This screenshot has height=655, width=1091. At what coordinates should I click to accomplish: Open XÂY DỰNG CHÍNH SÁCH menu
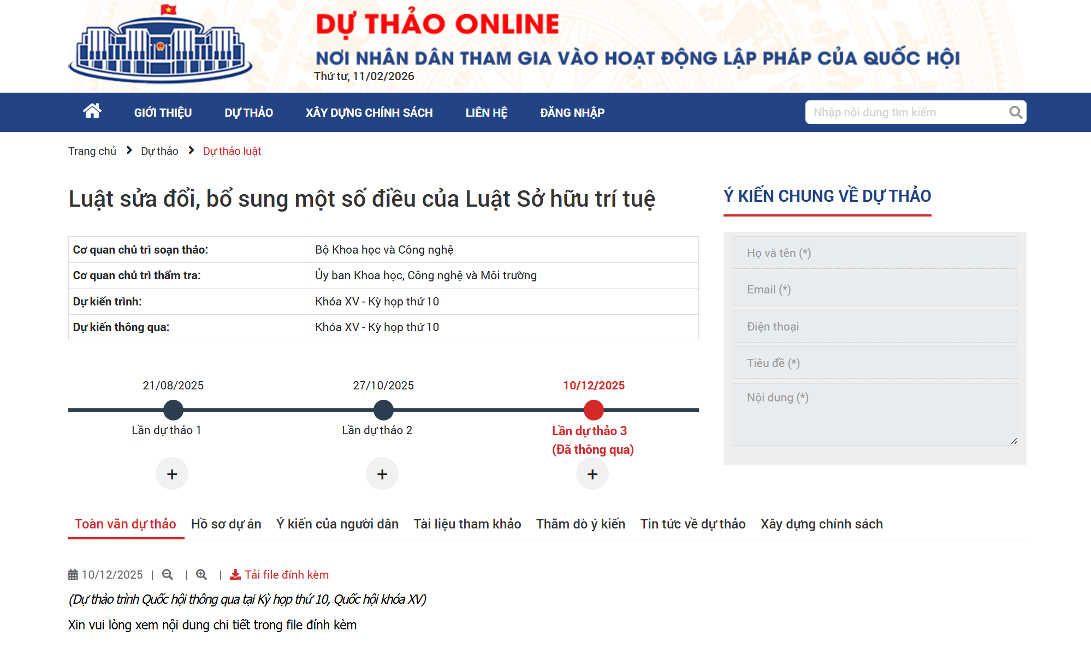coord(369,113)
